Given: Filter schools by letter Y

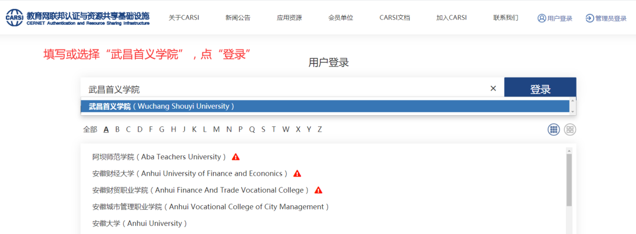Looking at the screenshot, I should pos(309,129).
